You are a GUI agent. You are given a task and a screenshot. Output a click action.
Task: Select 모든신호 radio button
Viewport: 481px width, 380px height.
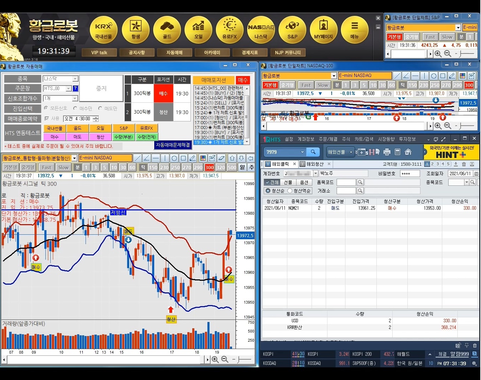click(x=46, y=108)
